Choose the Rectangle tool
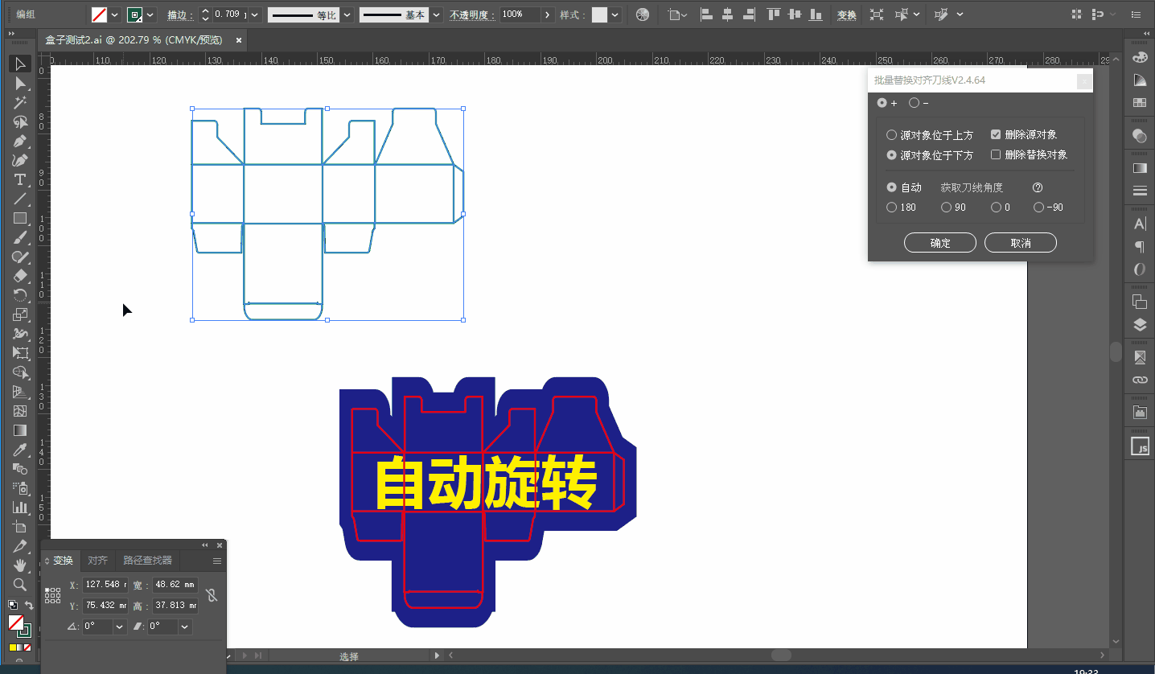Screen dimensions: 1155x674 [20, 218]
